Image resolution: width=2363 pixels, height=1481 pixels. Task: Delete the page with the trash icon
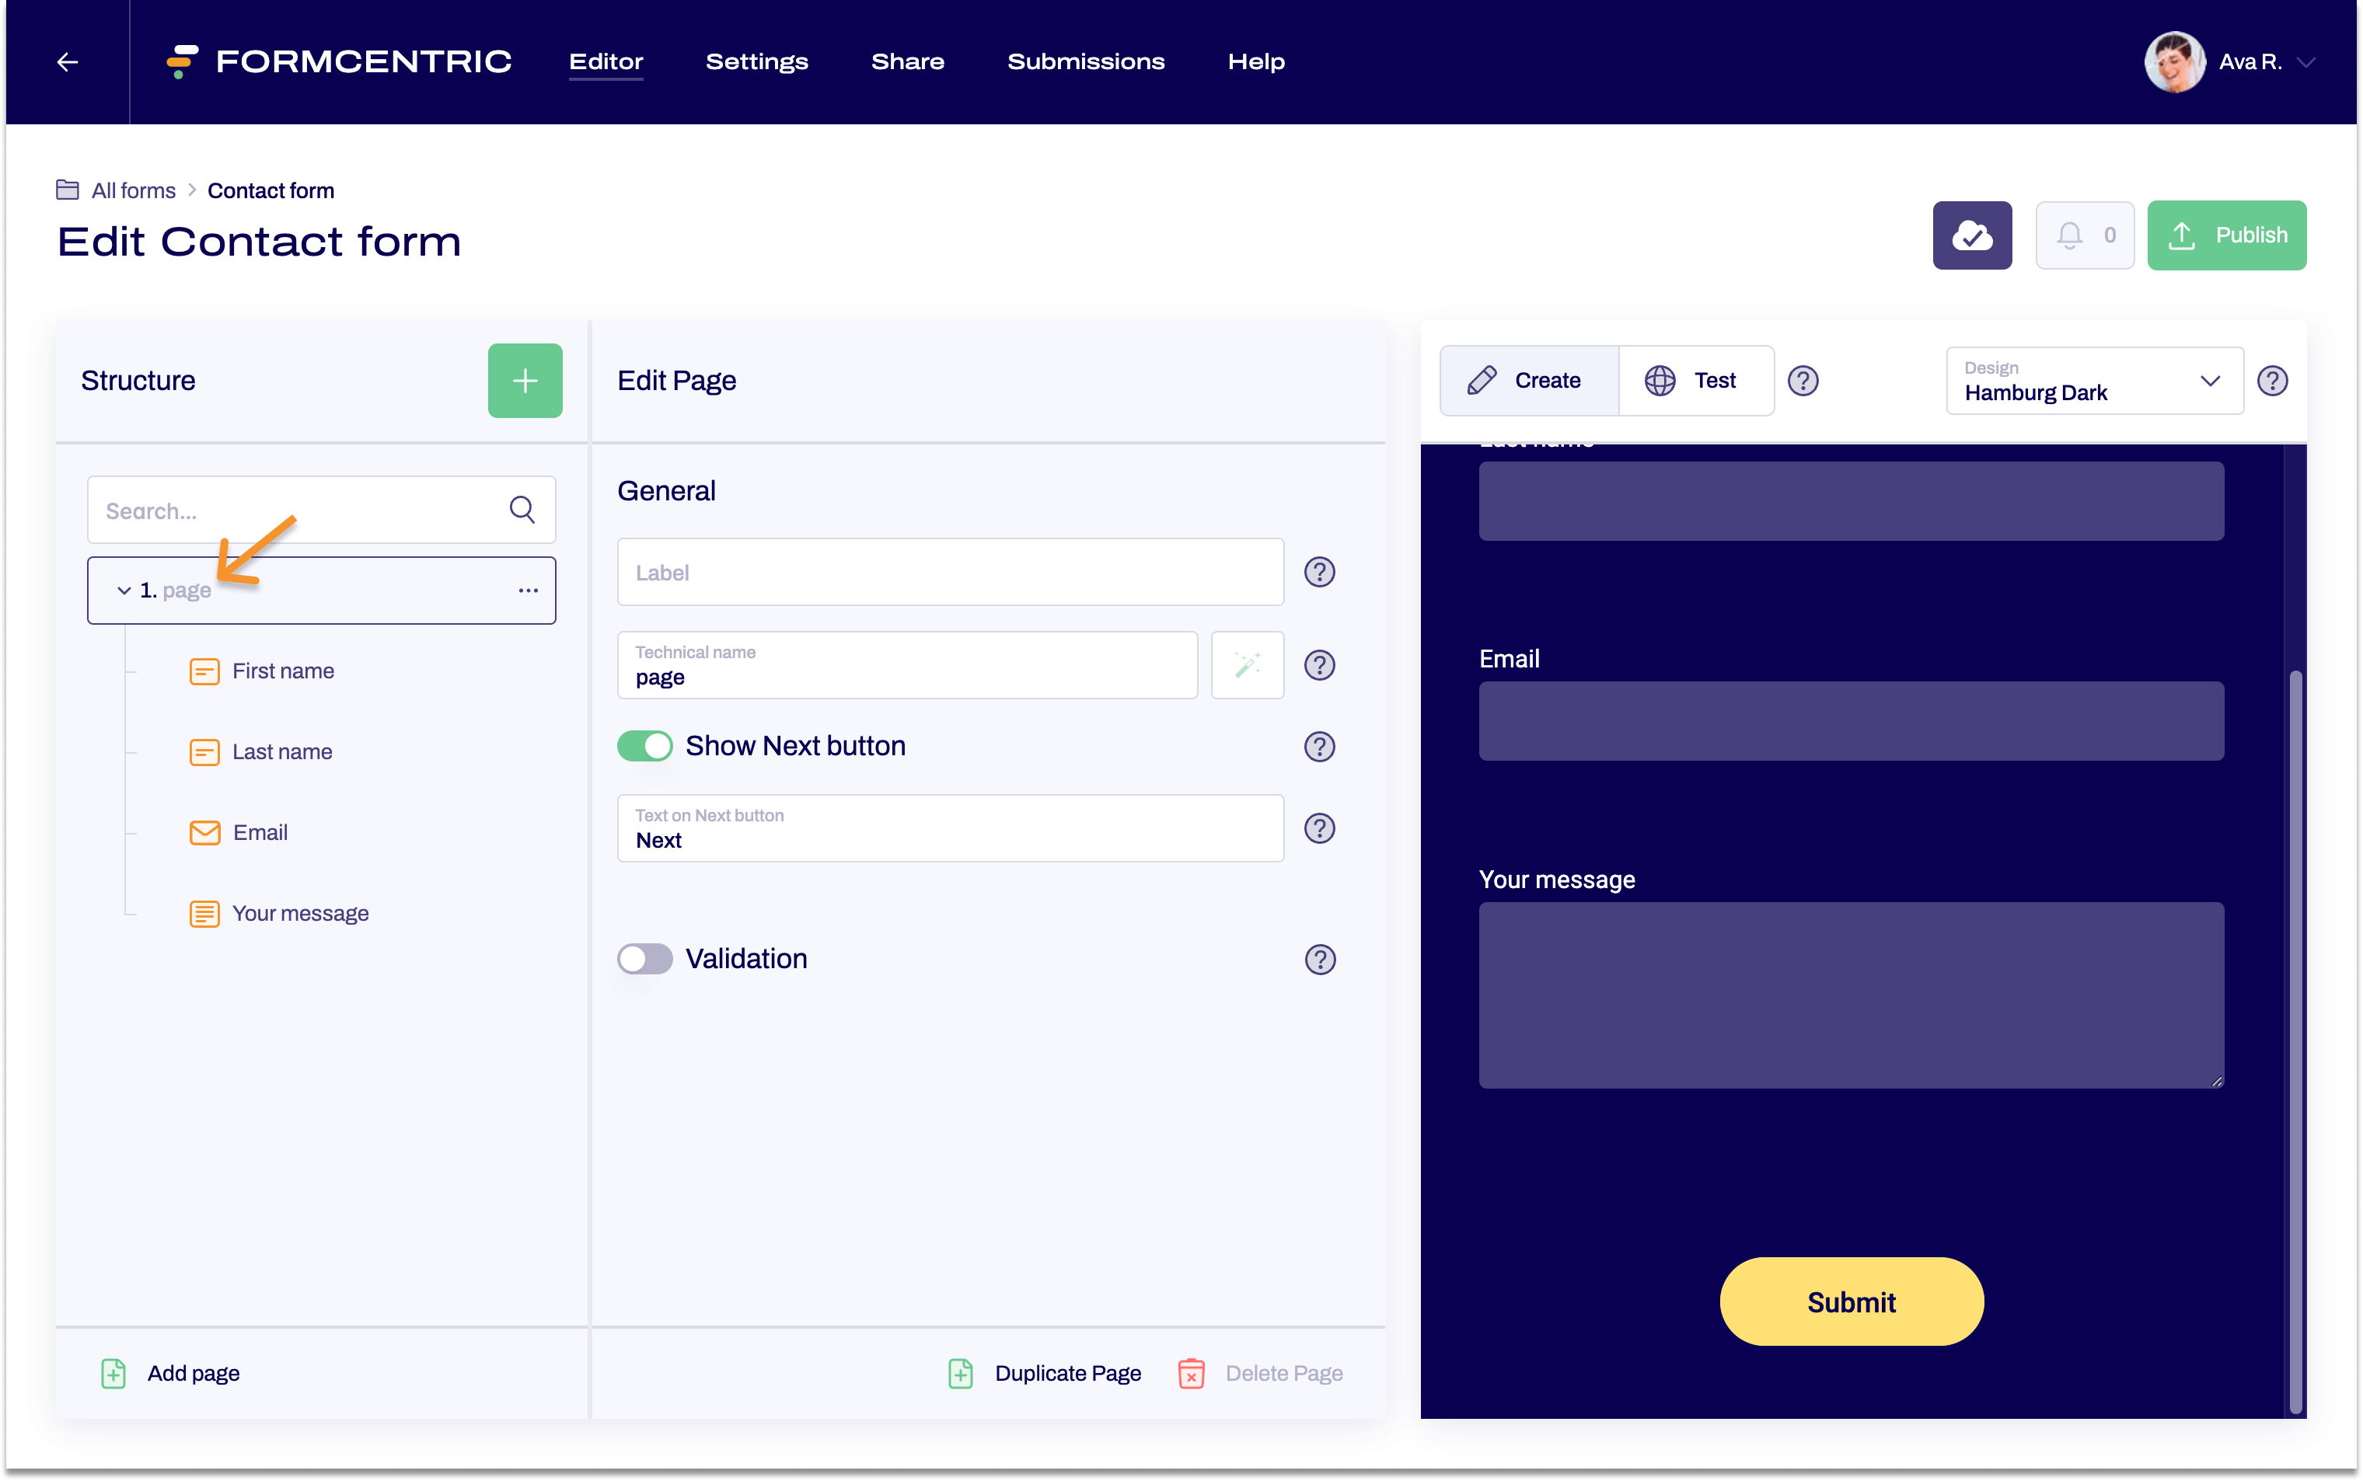coord(1190,1373)
